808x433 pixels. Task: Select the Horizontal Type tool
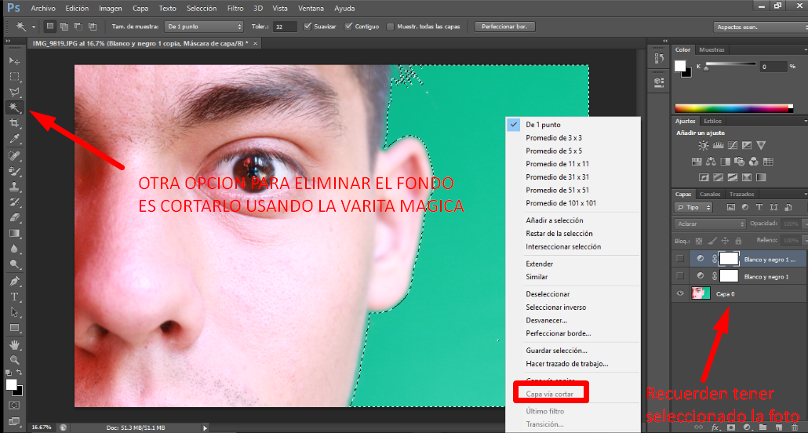click(x=14, y=297)
